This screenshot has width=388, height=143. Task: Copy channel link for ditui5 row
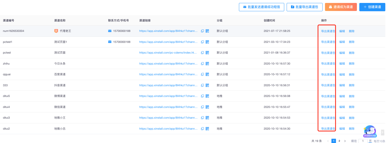click(x=202, y=96)
